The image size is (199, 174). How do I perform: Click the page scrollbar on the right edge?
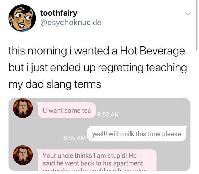[x=196, y=25]
